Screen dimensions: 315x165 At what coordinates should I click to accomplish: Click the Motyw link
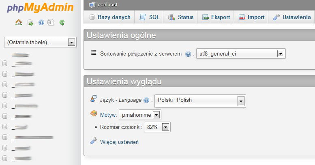[108, 115]
